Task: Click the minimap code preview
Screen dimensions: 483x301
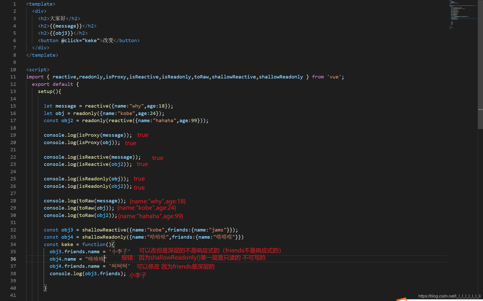Action: [463, 15]
